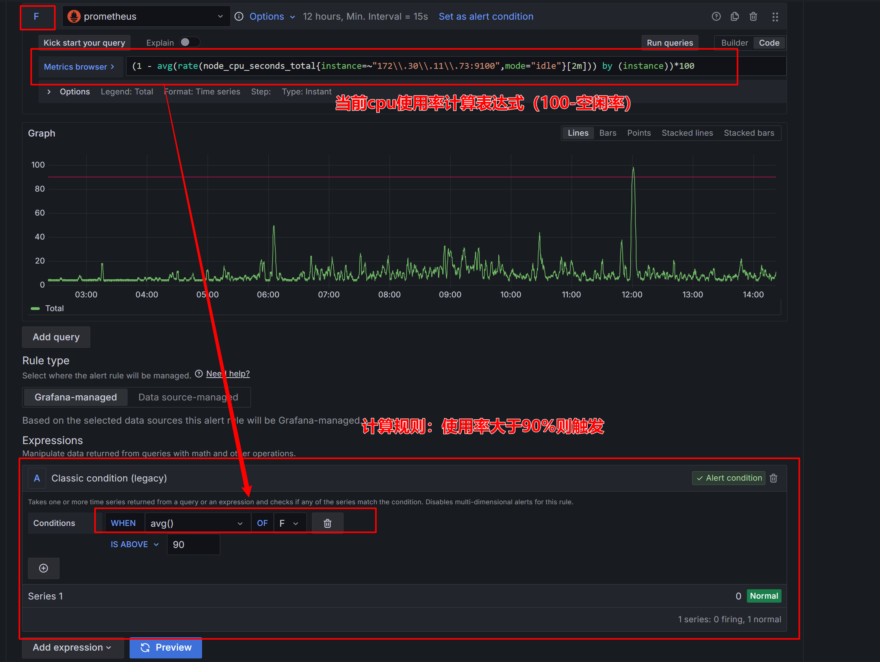The width and height of the screenshot is (880, 662).
Task: Change the OF query F selector
Action: [290, 523]
